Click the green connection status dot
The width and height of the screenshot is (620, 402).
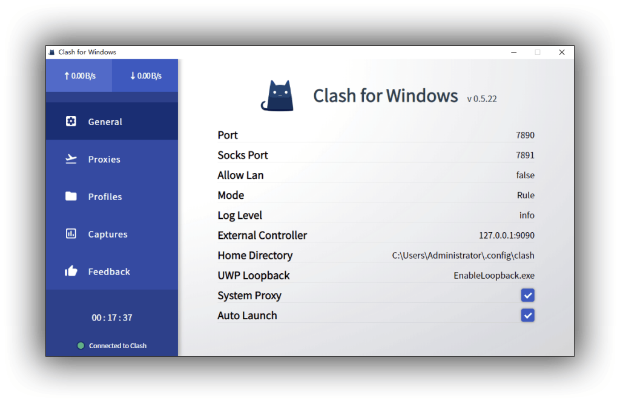tap(81, 346)
